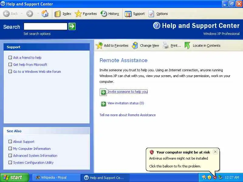This screenshot has height=182, width=243.
Task: Open Options in the toolbar
Action: pos(158,14)
